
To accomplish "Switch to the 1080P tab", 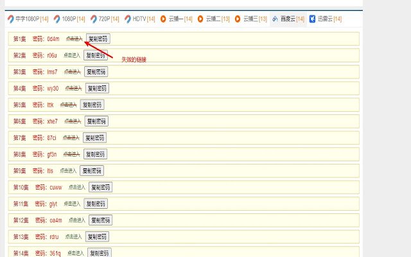I will 69,19.
